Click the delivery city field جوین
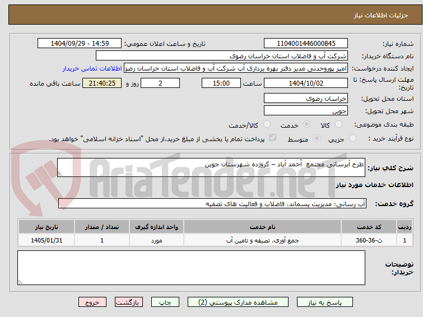Image resolution: width=423 pixels, height=317 pixels. (x=306, y=110)
